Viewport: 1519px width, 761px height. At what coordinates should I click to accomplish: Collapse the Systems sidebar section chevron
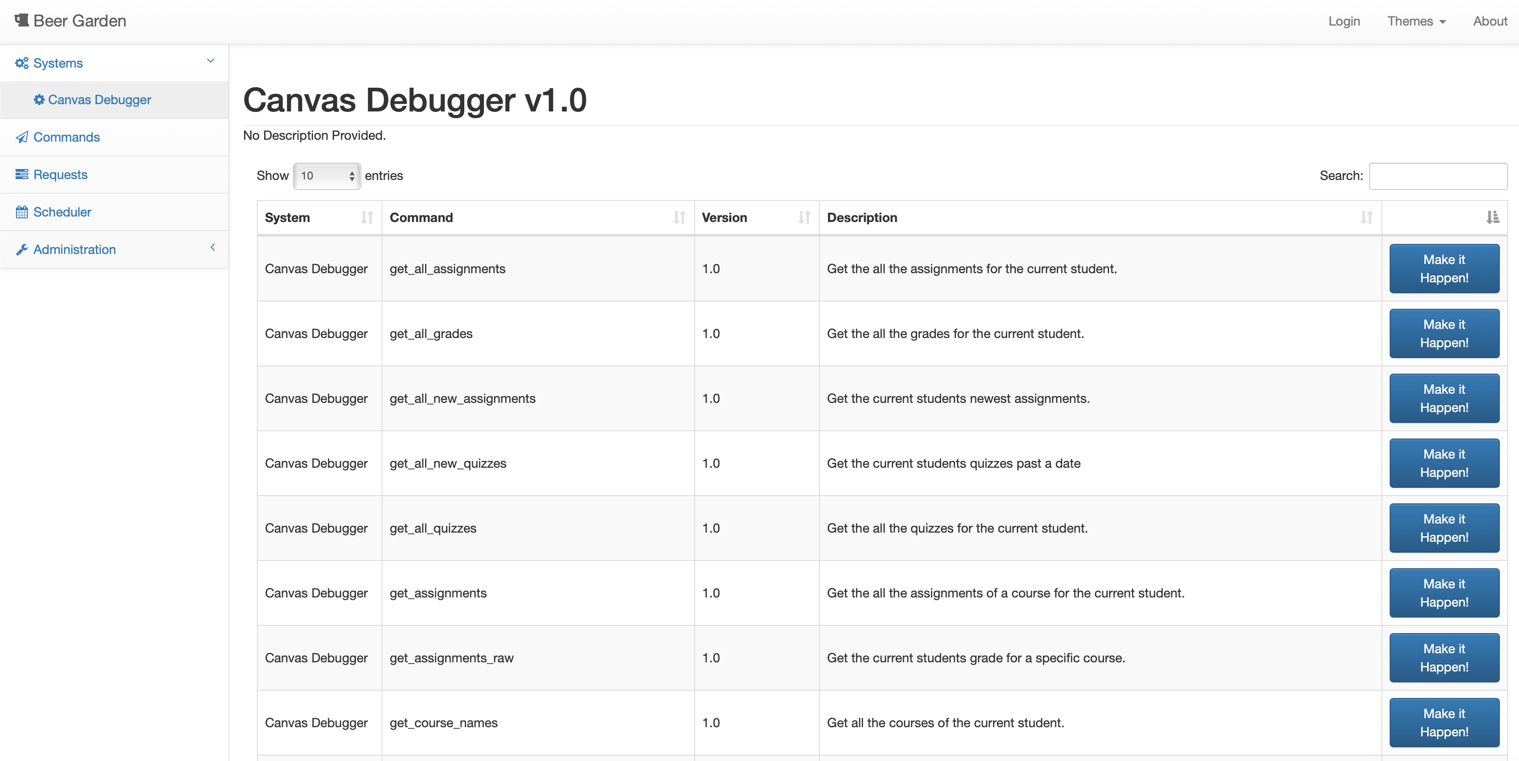(x=211, y=61)
